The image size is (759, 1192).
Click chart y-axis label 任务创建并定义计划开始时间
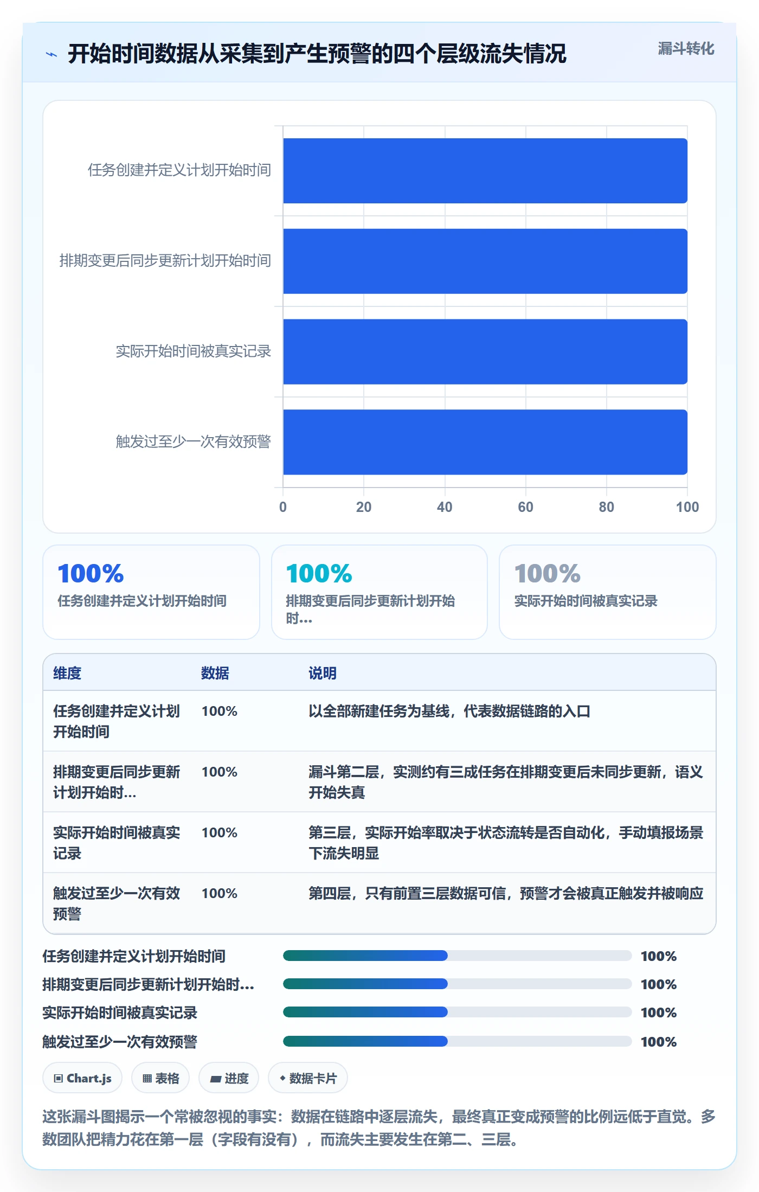pos(179,170)
